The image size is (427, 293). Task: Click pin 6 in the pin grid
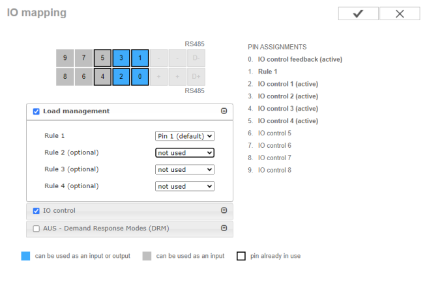pos(83,77)
